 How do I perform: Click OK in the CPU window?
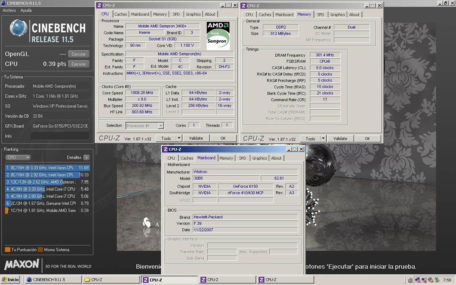tap(223, 138)
